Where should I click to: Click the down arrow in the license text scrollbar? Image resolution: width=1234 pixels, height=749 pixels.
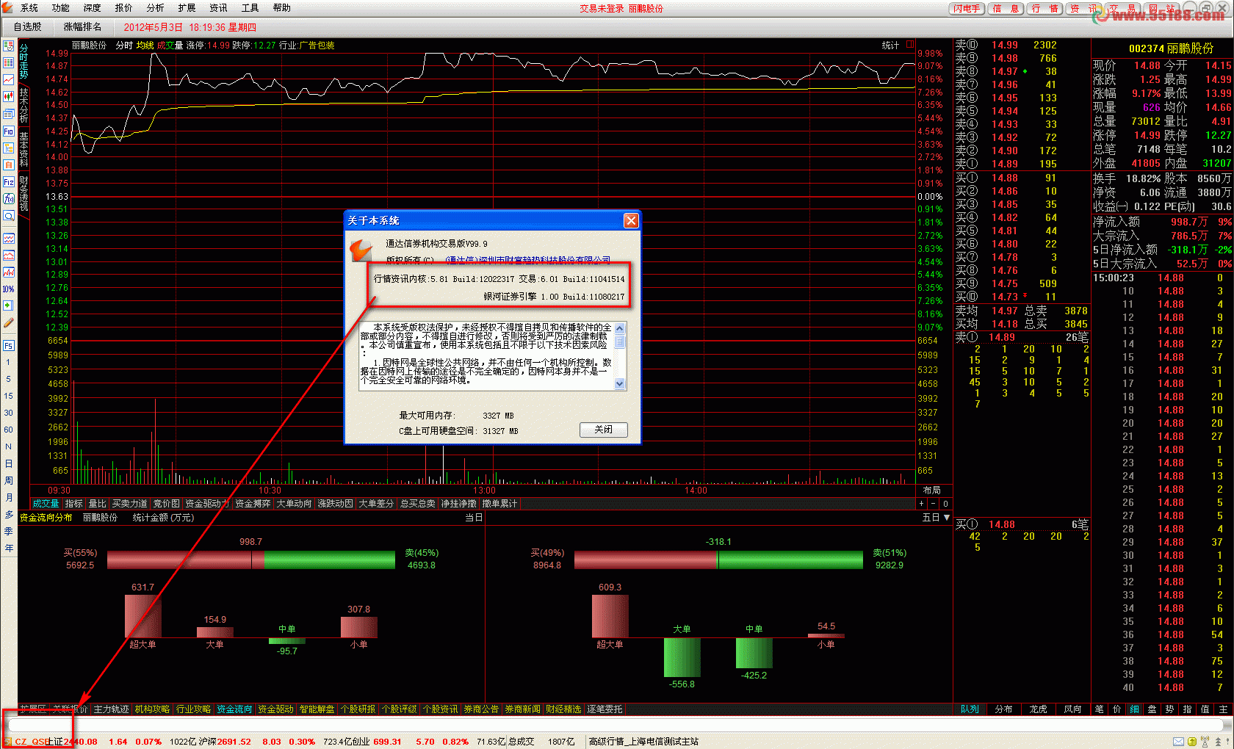pyautogui.click(x=619, y=383)
